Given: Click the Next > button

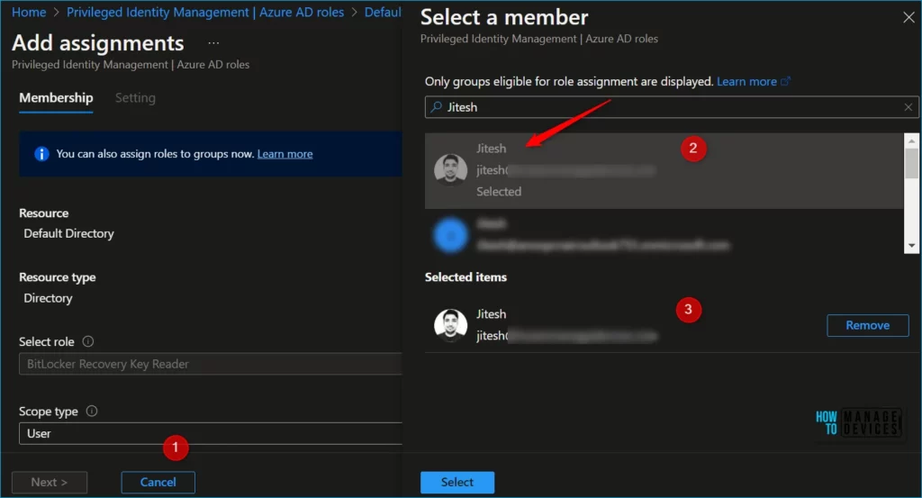Looking at the screenshot, I should coord(50,482).
